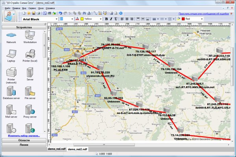Choose the Laptop device icon
The image size is (236, 157).
(11, 54)
